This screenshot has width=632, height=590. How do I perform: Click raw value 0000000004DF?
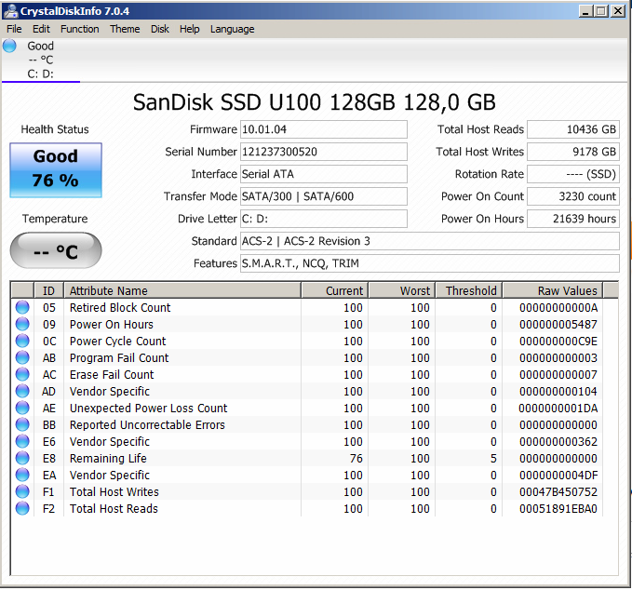(558, 476)
